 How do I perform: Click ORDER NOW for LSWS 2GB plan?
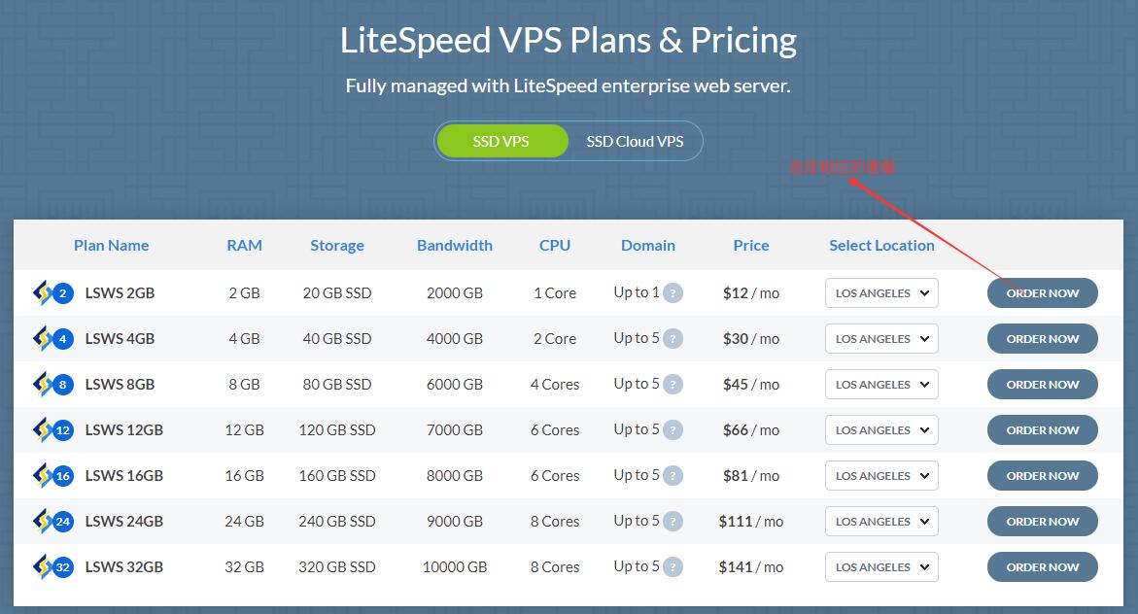[x=1042, y=292]
